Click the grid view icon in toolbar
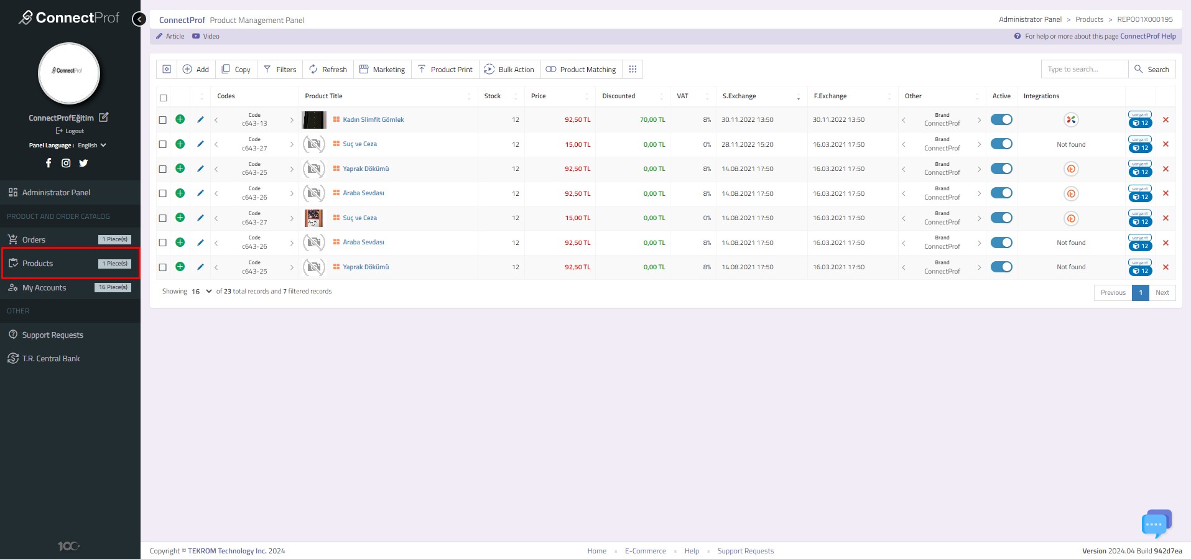The image size is (1191, 559). coord(633,69)
